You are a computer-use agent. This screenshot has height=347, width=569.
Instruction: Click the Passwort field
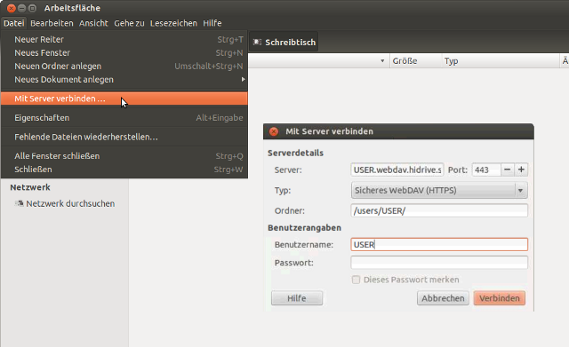(x=439, y=263)
